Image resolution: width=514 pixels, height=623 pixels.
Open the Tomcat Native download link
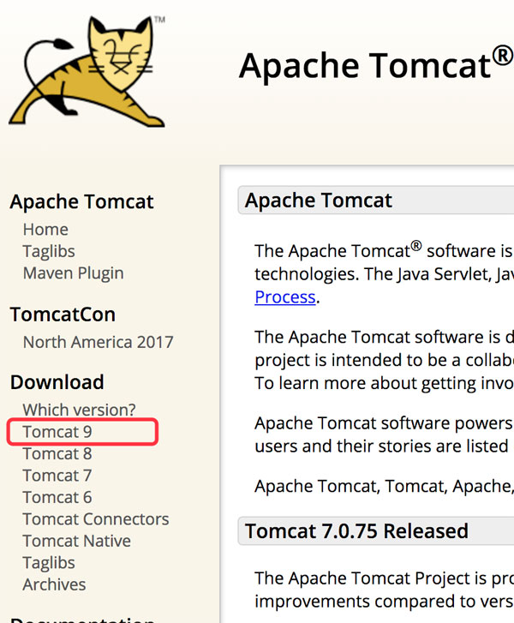pyautogui.click(x=77, y=542)
